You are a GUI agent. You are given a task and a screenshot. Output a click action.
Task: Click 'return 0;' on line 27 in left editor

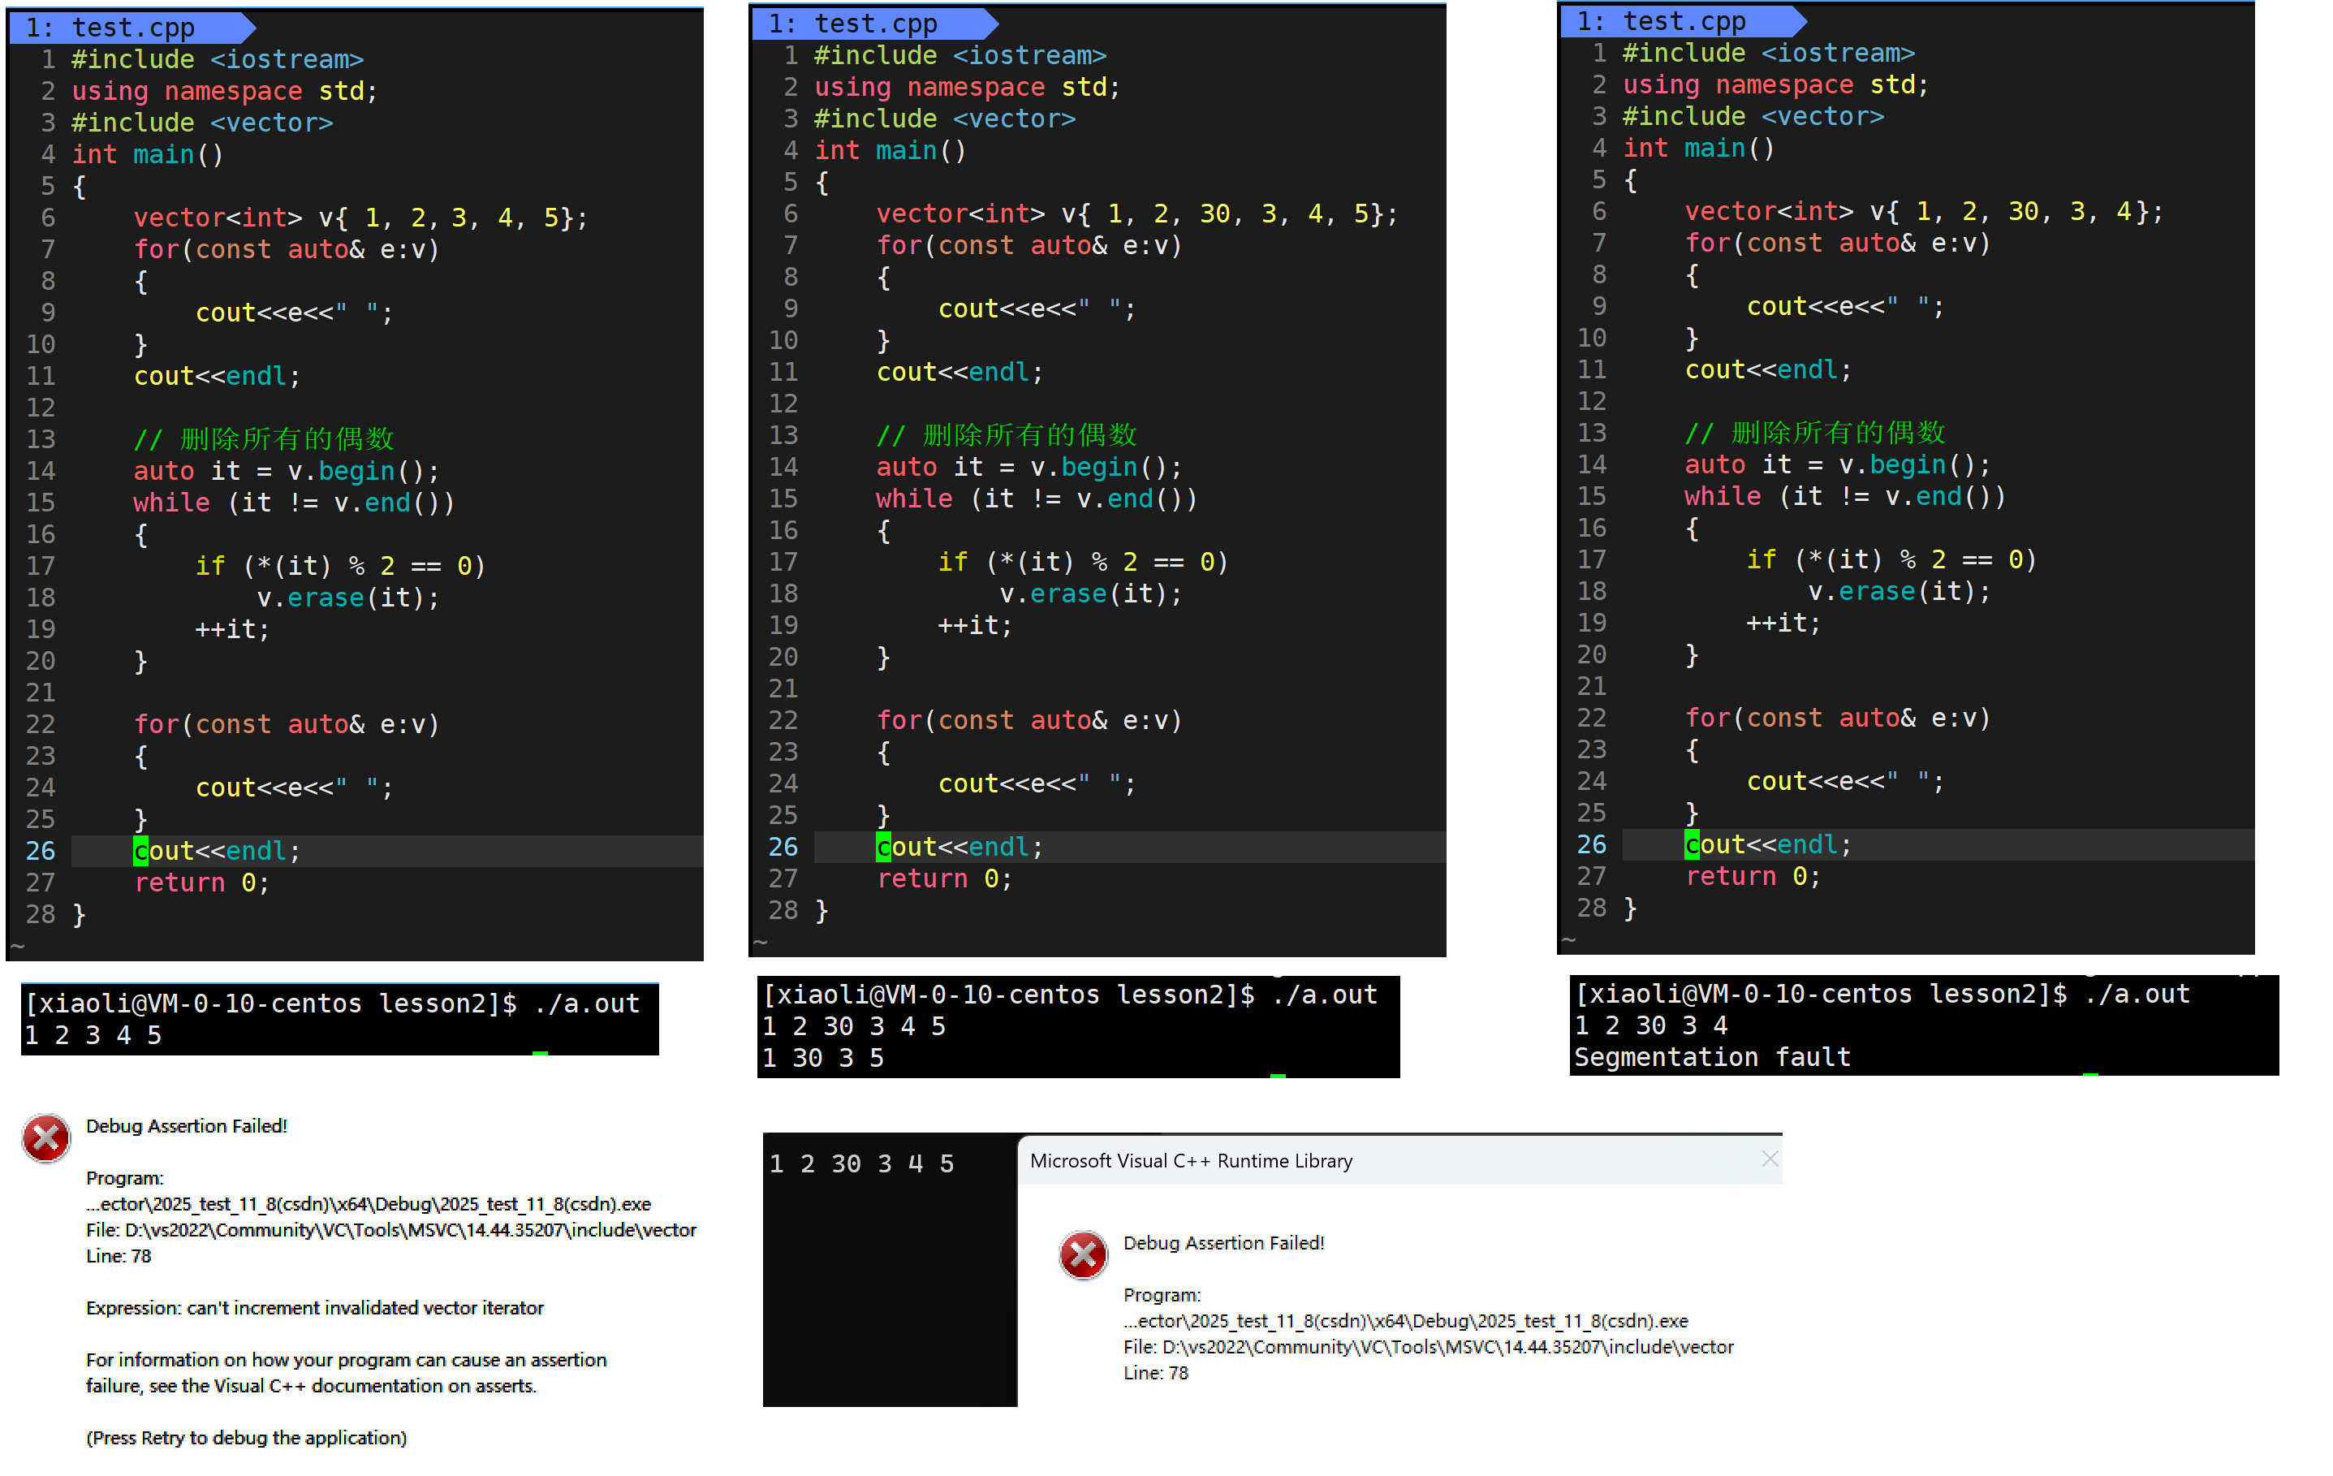click(201, 883)
